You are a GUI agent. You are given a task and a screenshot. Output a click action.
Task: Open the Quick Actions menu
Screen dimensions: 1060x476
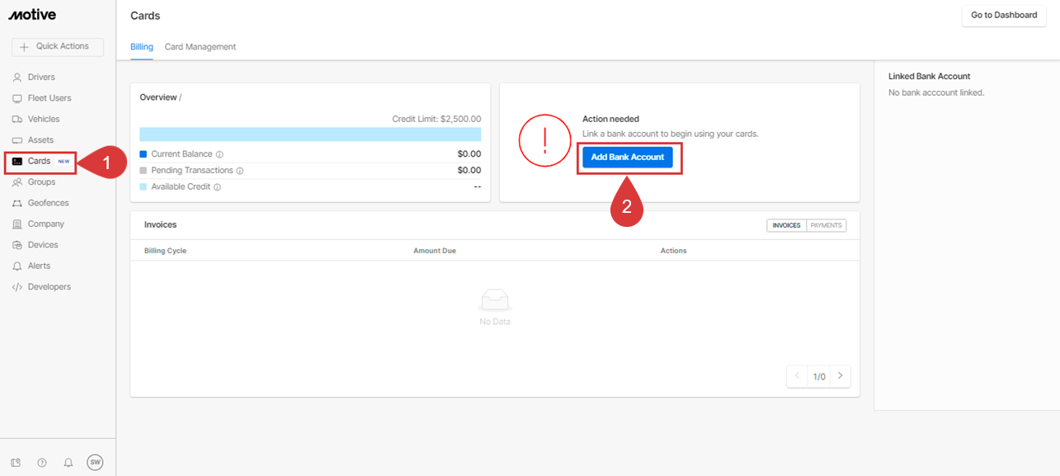pos(58,47)
